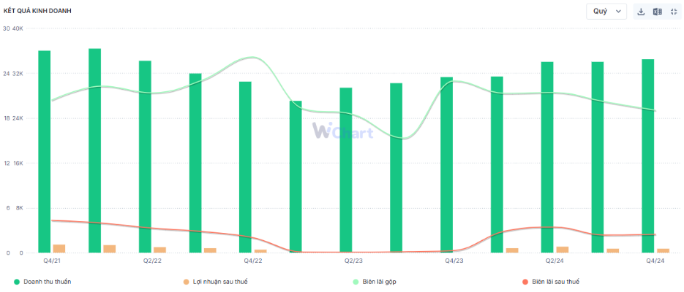Select the Q4/23 green revenue bar

446,164
